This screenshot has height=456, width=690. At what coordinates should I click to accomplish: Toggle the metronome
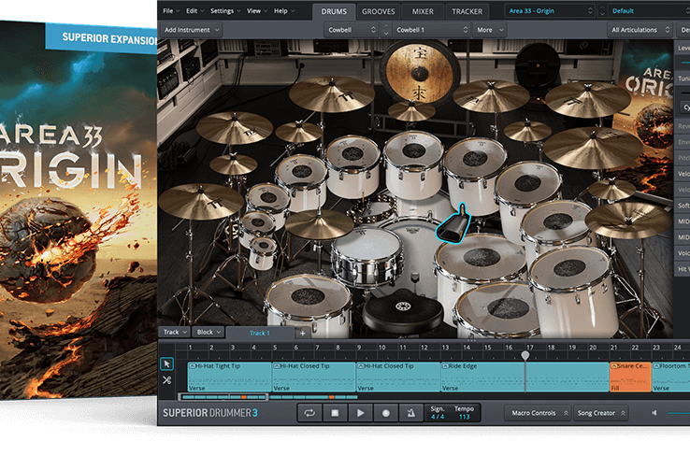[411, 413]
